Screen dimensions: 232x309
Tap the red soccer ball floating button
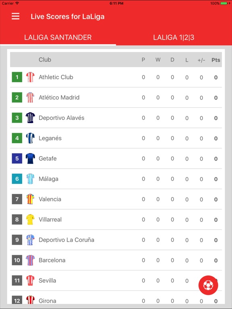click(208, 285)
